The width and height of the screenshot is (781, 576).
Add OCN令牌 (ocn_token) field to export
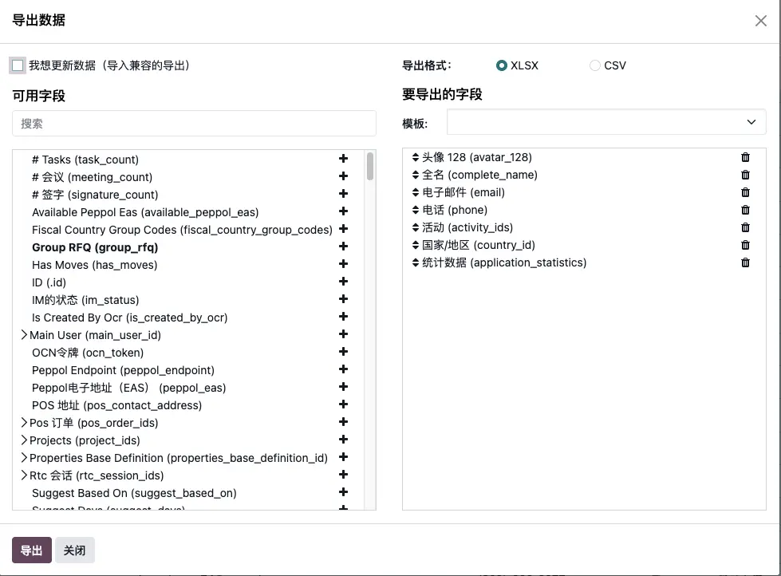[x=343, y=352]
